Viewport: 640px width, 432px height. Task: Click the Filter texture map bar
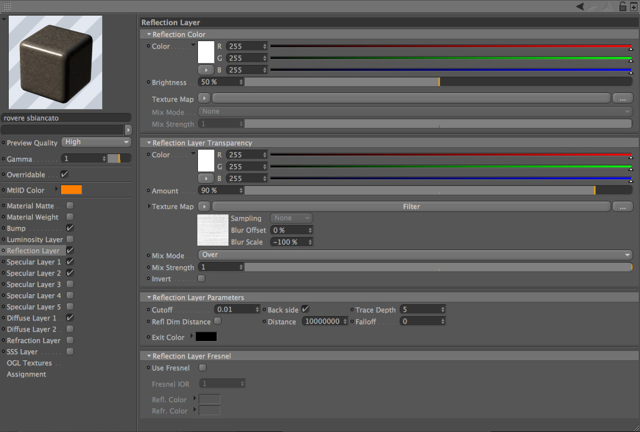(x=411, y=206)
